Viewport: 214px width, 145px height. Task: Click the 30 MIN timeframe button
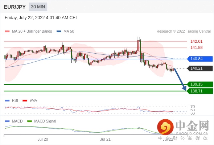coord(38,7)
